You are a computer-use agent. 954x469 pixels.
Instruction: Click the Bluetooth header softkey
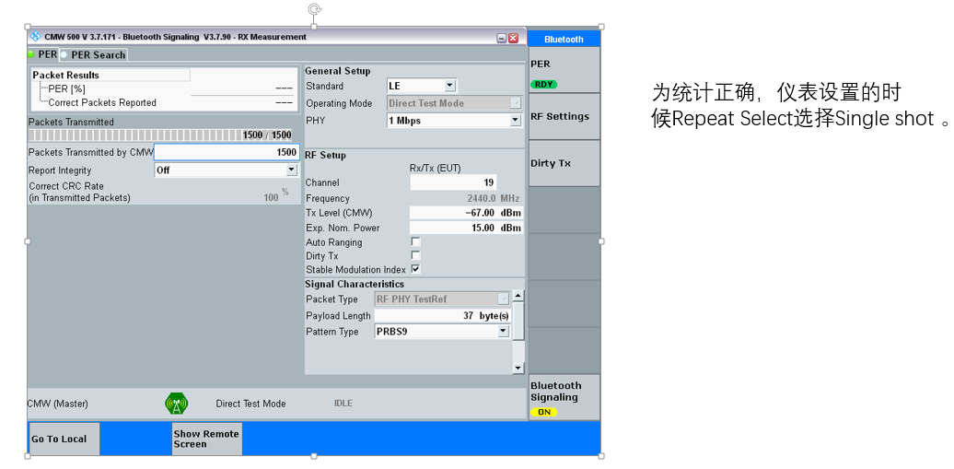(564, 39)
